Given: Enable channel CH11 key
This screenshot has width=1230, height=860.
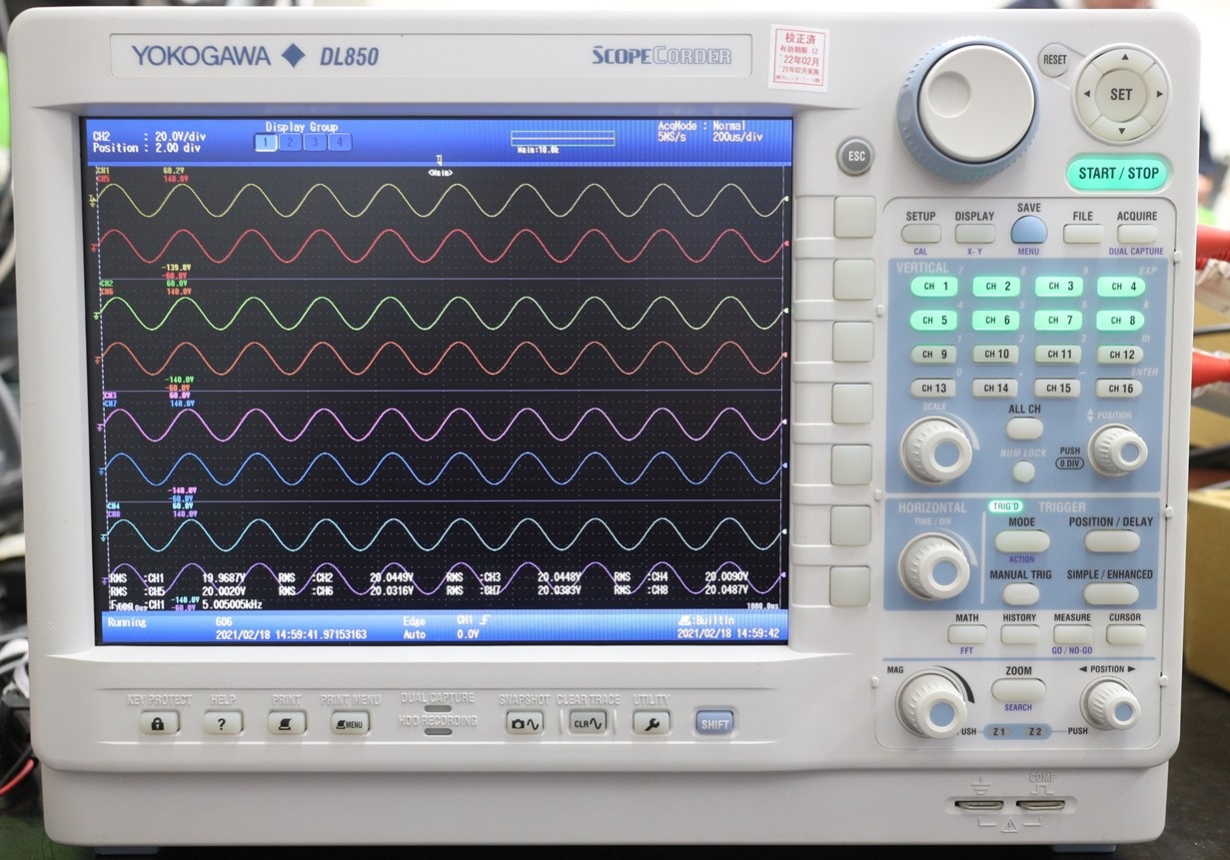Looking at the screenshot, I should [1058, 355].
